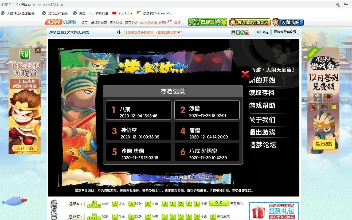Click the player 2 key 0 icon
This screenshot has height=220, width=352.
213,217
